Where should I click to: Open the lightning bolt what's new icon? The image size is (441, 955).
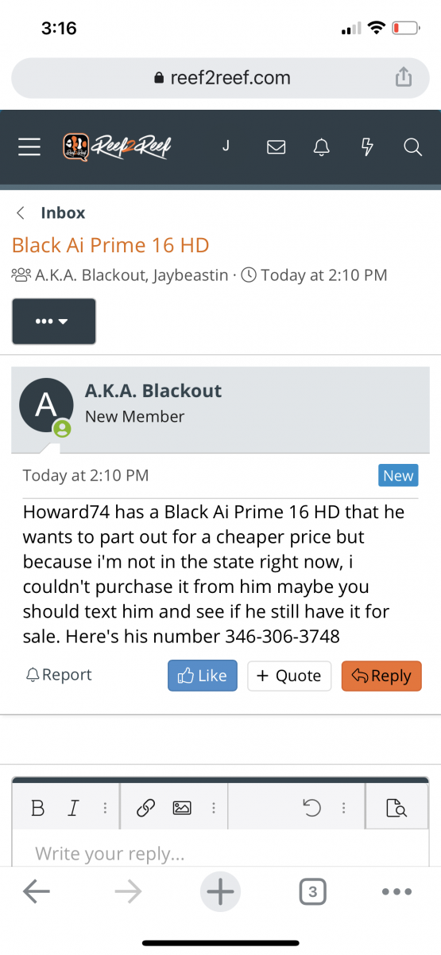[x=367, y=147]
